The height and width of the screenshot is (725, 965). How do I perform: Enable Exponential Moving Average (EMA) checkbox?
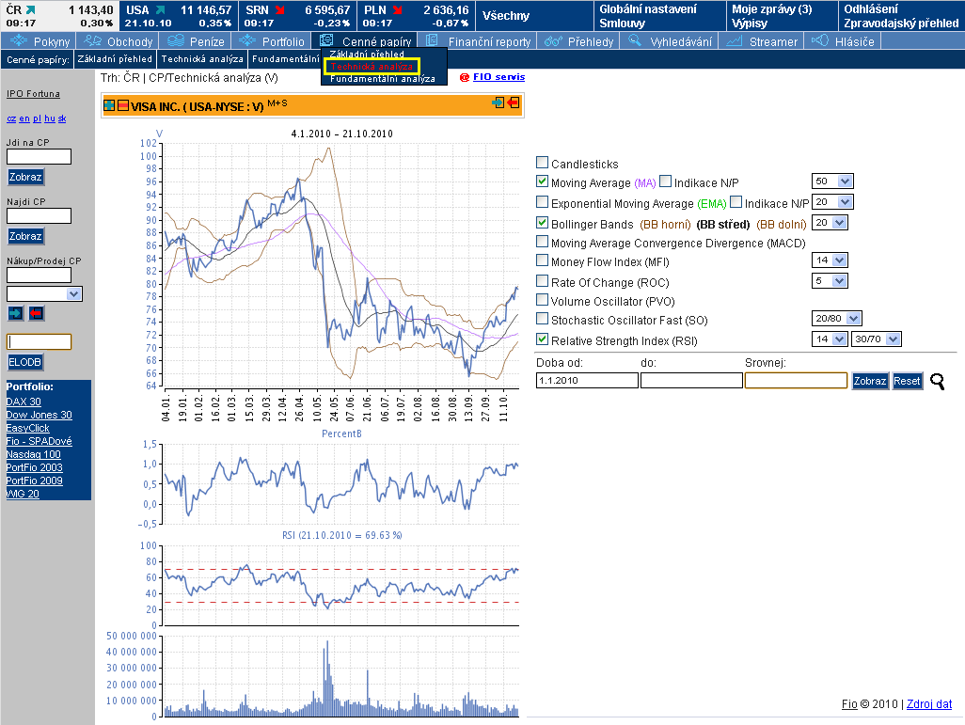542,202
